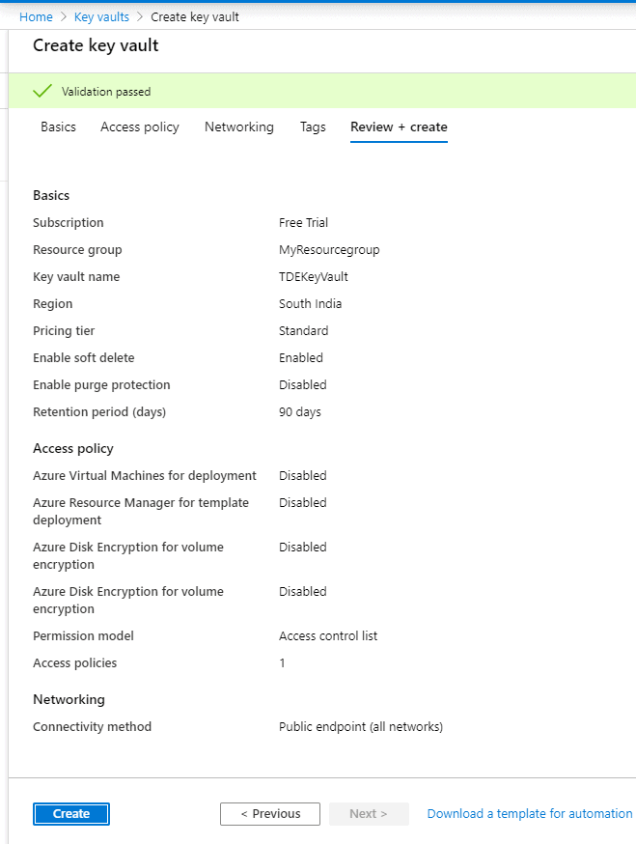Click the green validation passed checkmark icon
The height and width of the screenshot is (844, 636).
42,92
